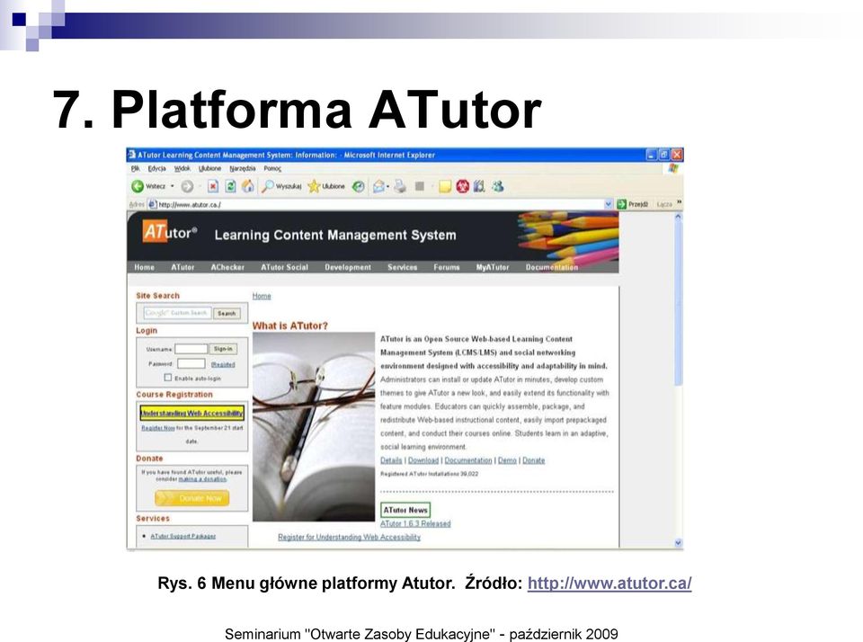Open the Services navigation tab

pos(403,267)
